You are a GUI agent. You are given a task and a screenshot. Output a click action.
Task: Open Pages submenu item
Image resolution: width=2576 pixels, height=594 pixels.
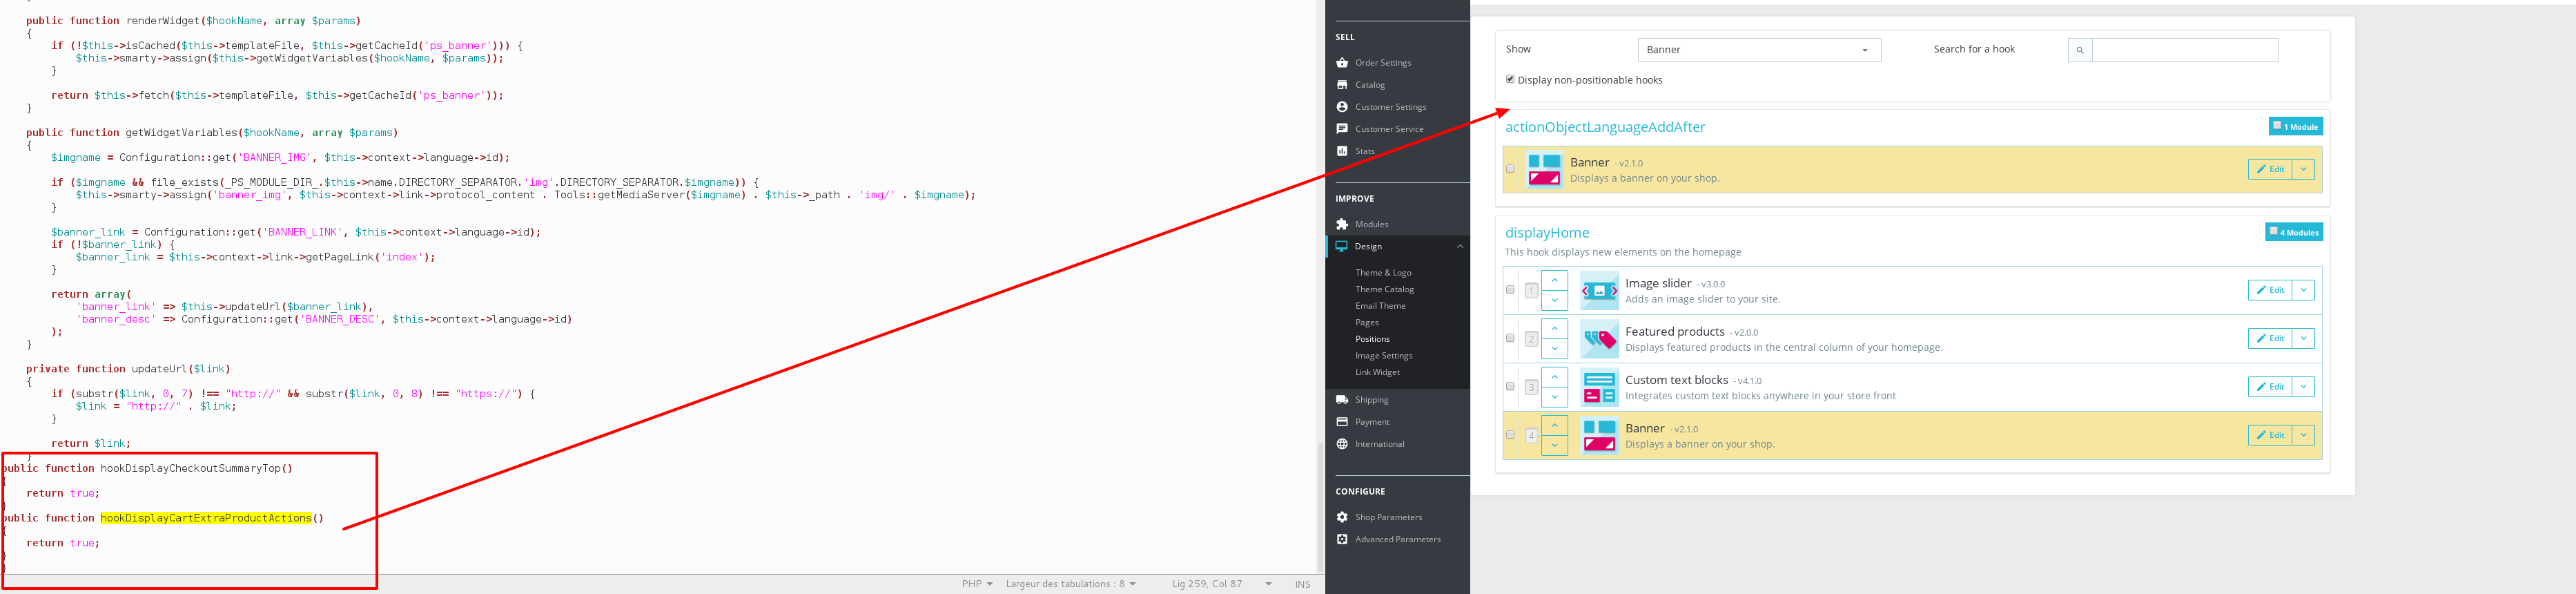pyautogui.click(x=1367, y=322)
